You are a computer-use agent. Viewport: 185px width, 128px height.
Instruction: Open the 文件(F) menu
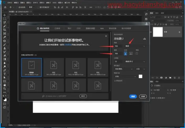10,3
